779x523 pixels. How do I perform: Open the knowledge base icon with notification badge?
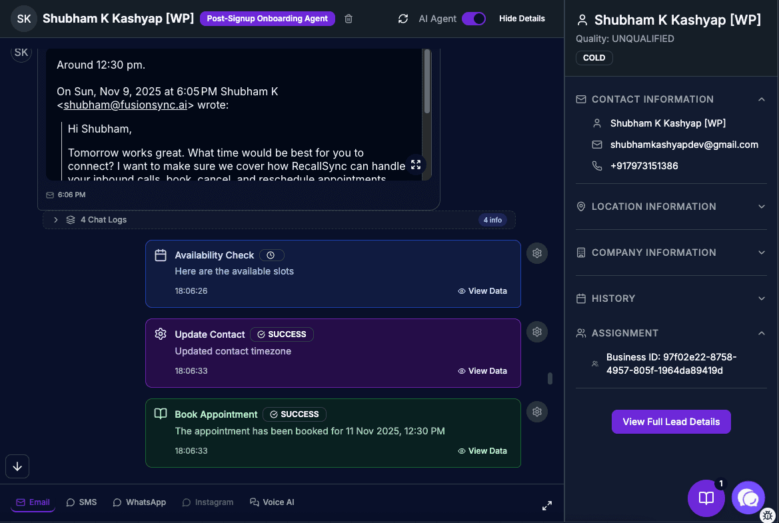pos(706,498)
